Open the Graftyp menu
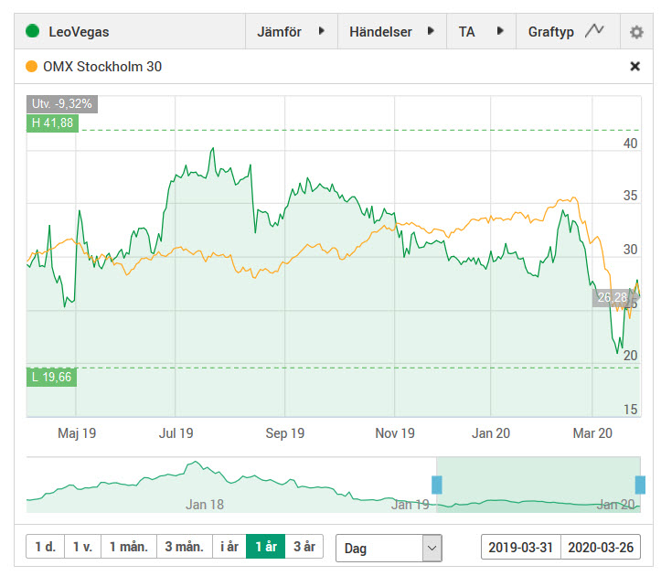 click(568, 31)
